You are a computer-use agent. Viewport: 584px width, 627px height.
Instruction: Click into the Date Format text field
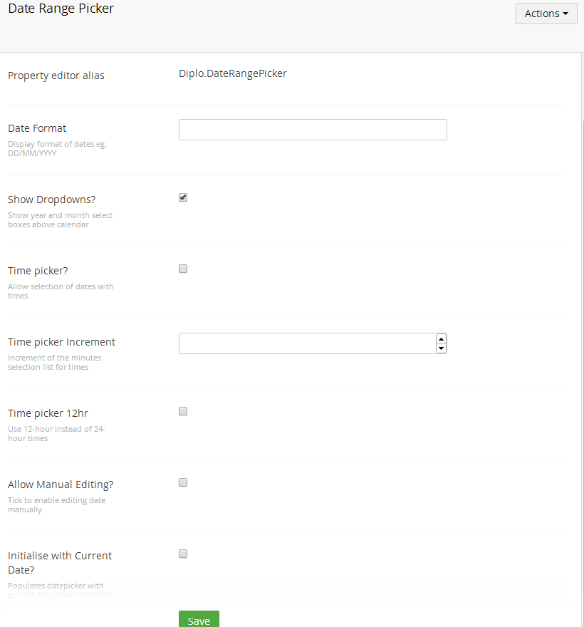312,130
